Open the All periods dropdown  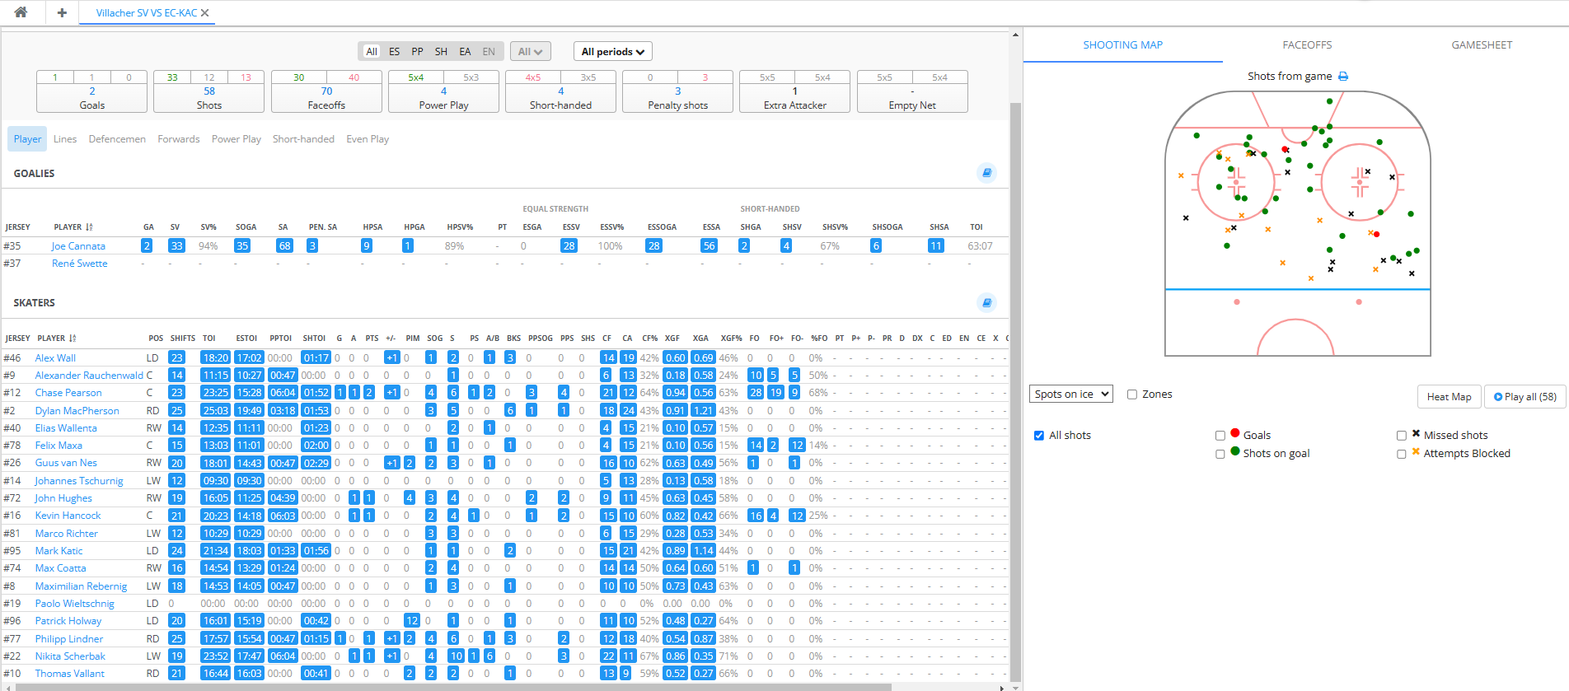pos(612,51)
